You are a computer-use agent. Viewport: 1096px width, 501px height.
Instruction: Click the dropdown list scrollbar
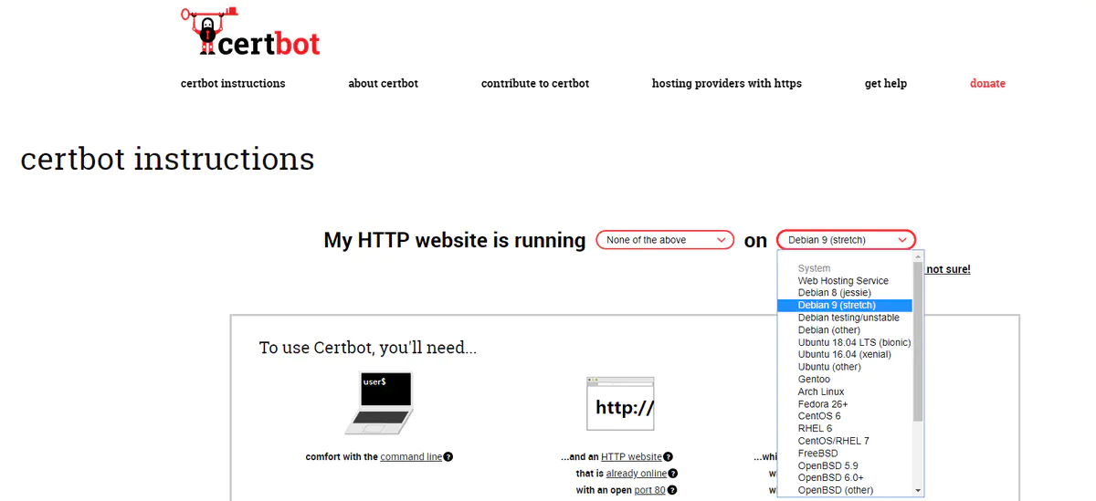click(x=918, y=347)
